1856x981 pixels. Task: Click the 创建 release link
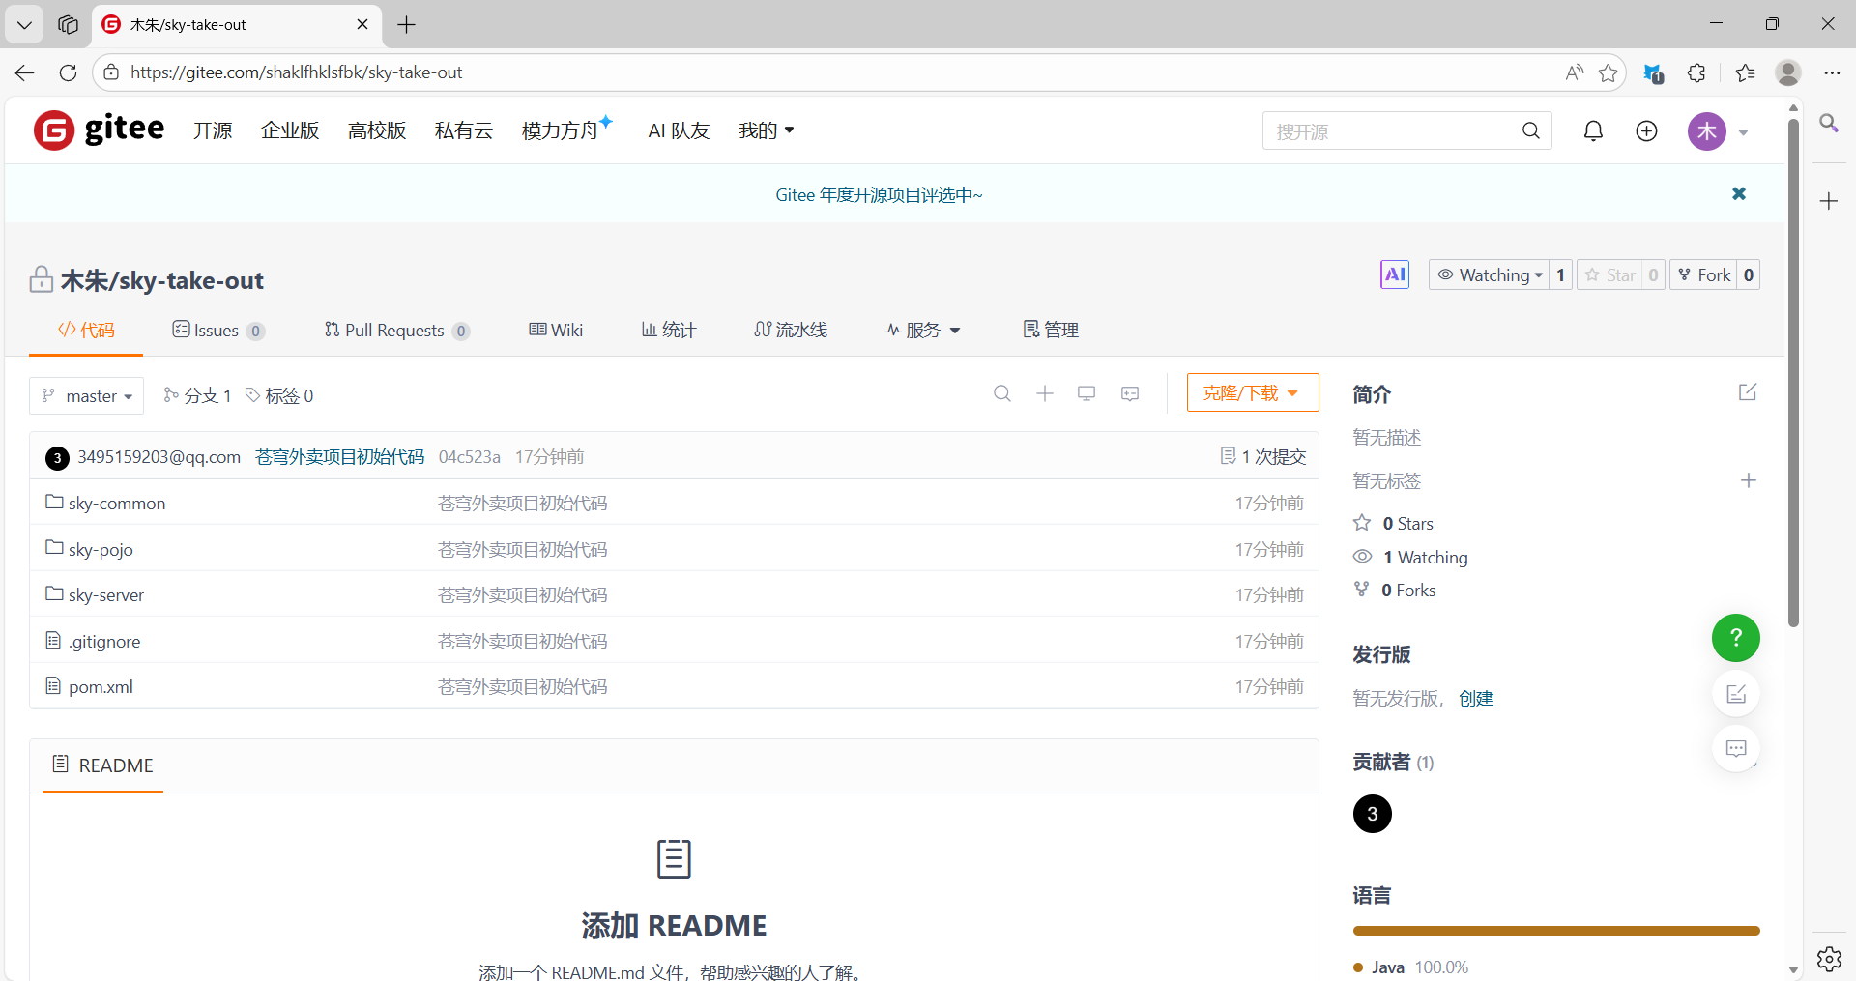(x=1475, y=699)
